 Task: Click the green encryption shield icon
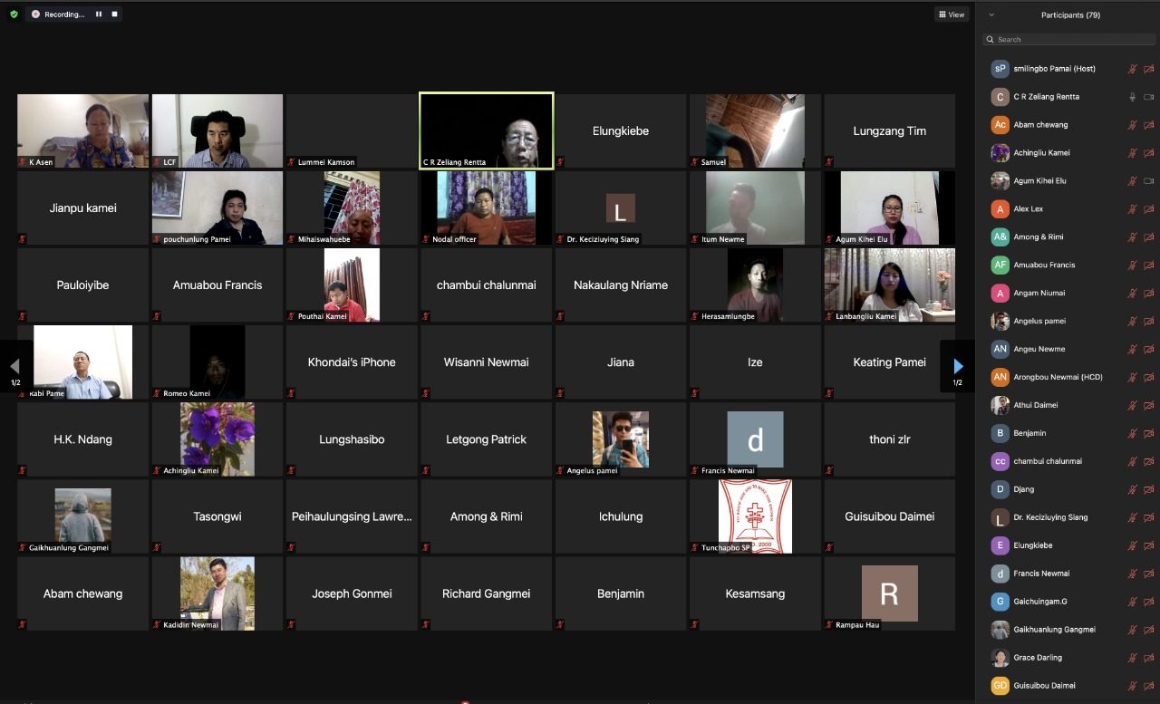pos(14,14)
